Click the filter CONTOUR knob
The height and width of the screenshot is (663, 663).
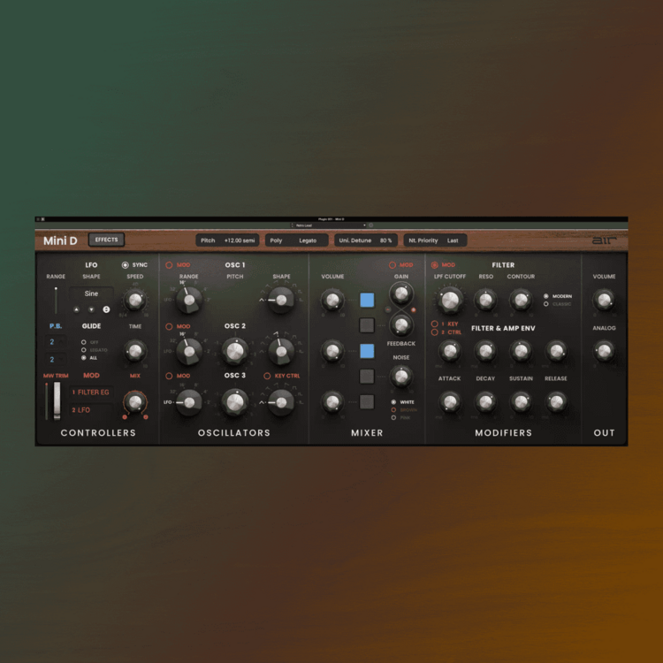click(521, 301)
